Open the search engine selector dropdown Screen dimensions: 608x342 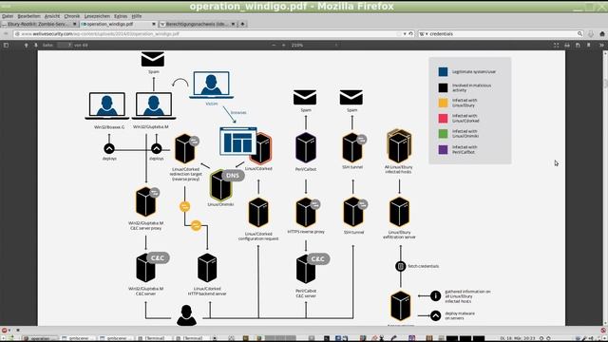pos(424,34)
